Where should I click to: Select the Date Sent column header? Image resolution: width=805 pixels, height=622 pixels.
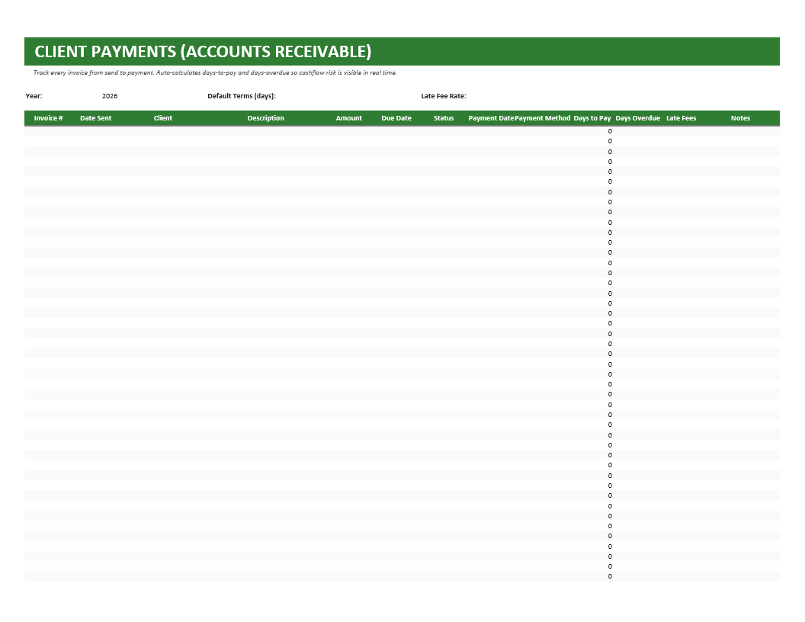click(x=95, y=118)
